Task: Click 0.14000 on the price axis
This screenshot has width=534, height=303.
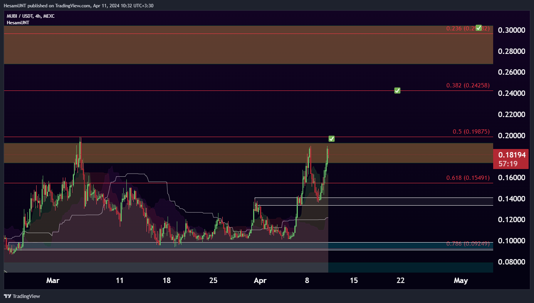Action: (512, 199)
